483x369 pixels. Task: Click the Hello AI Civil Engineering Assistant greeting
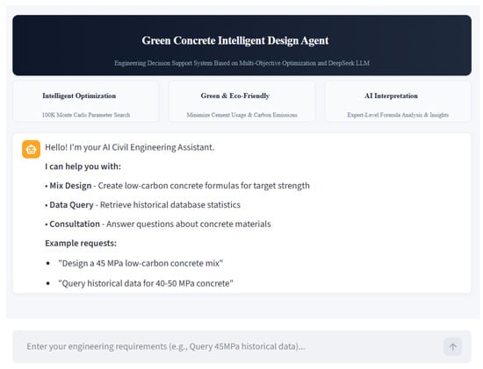[x=130, y=147]
